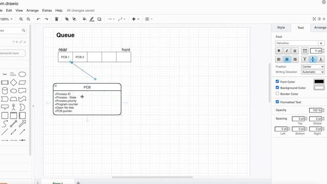Toggle vertical text button
Screen dimensions: 327x184
[x=305, y=51]
